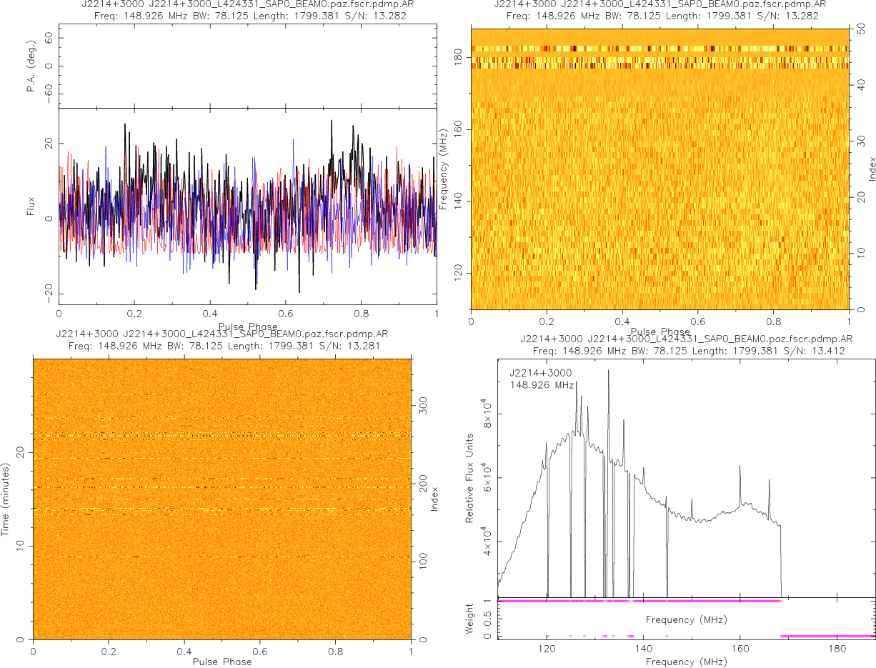Screen dimensions: 876x668
Task: Click the Frequency (MHz) vertical axis label
Action: (x=444, y=169)
